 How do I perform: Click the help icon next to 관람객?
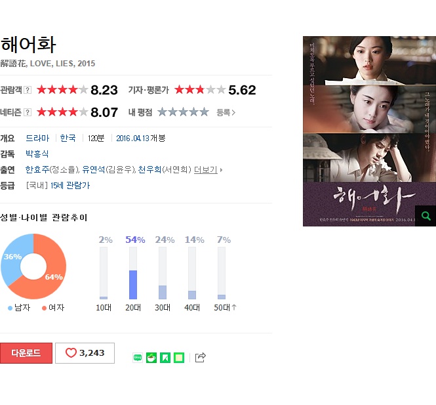(28, 90)
